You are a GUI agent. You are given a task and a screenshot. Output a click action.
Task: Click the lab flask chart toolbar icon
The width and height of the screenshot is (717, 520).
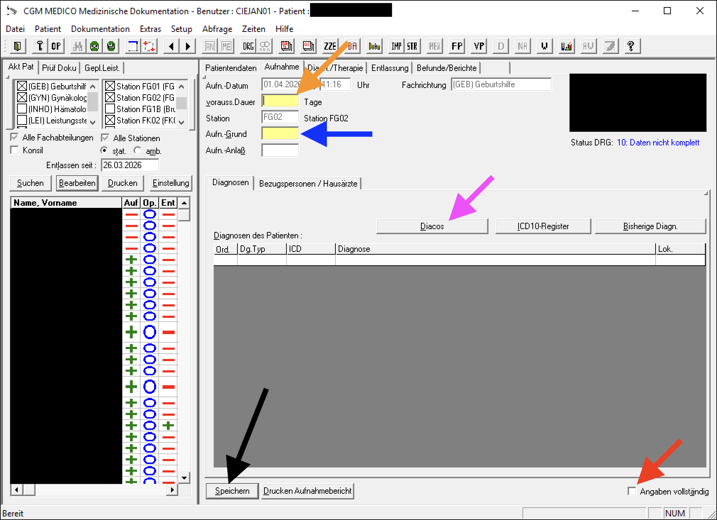click(566, 46)
